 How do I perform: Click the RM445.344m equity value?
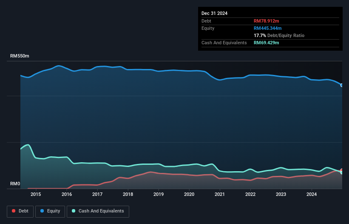(267, 28)
